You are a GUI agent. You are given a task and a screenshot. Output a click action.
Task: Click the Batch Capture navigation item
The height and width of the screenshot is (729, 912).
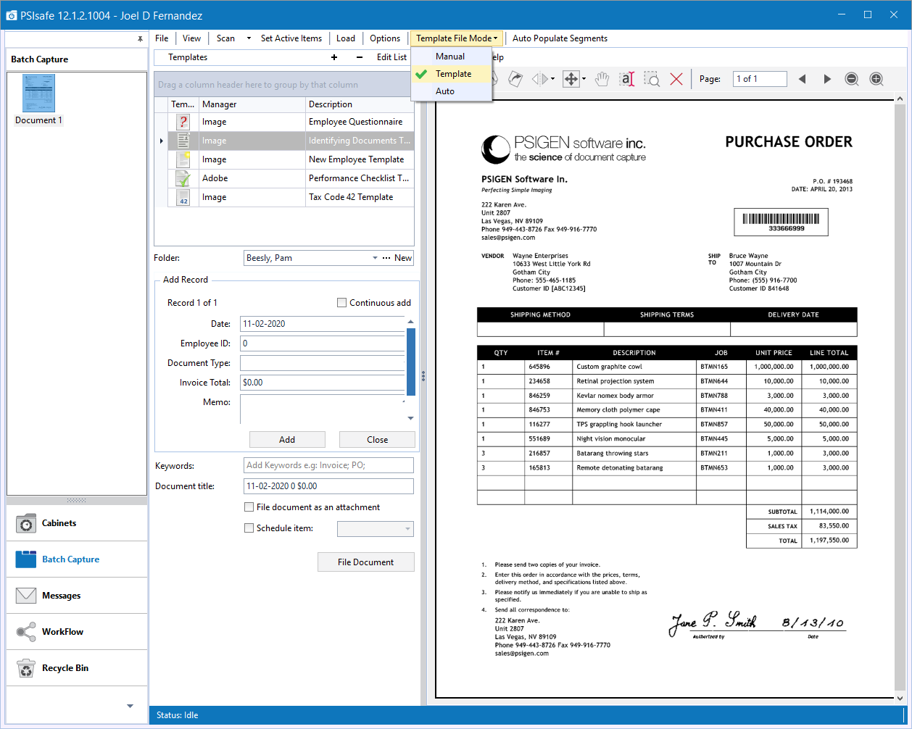click(77, 559)
